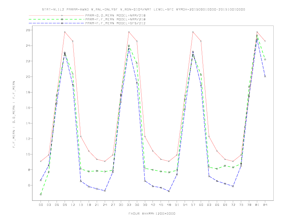
Task: Click red plus data point at hour 84
Action: (x=265, y=41)
